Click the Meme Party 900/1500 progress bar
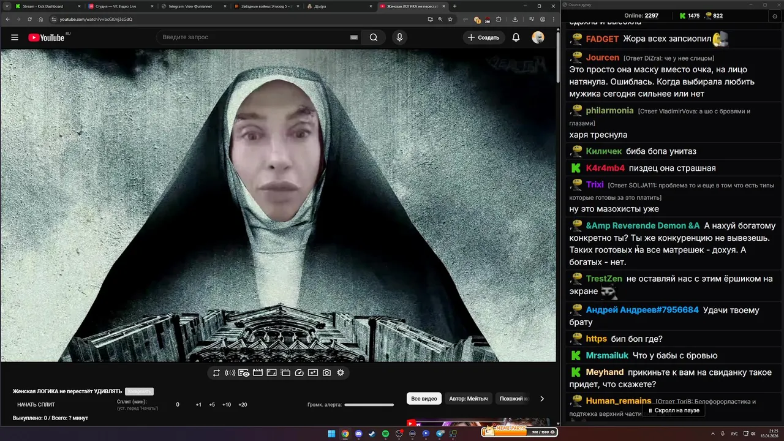The image size is (784, 441). (x=519, y=432)
